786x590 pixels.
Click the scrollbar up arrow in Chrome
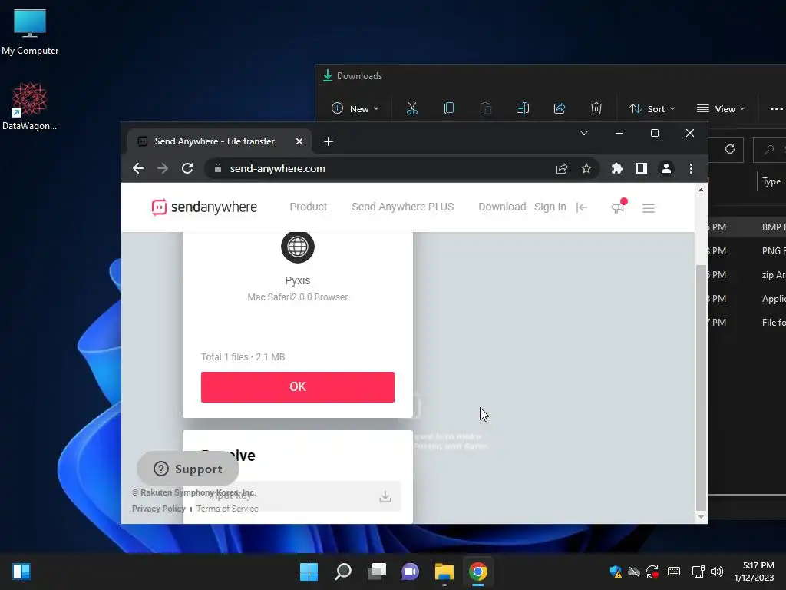point(701,191)
